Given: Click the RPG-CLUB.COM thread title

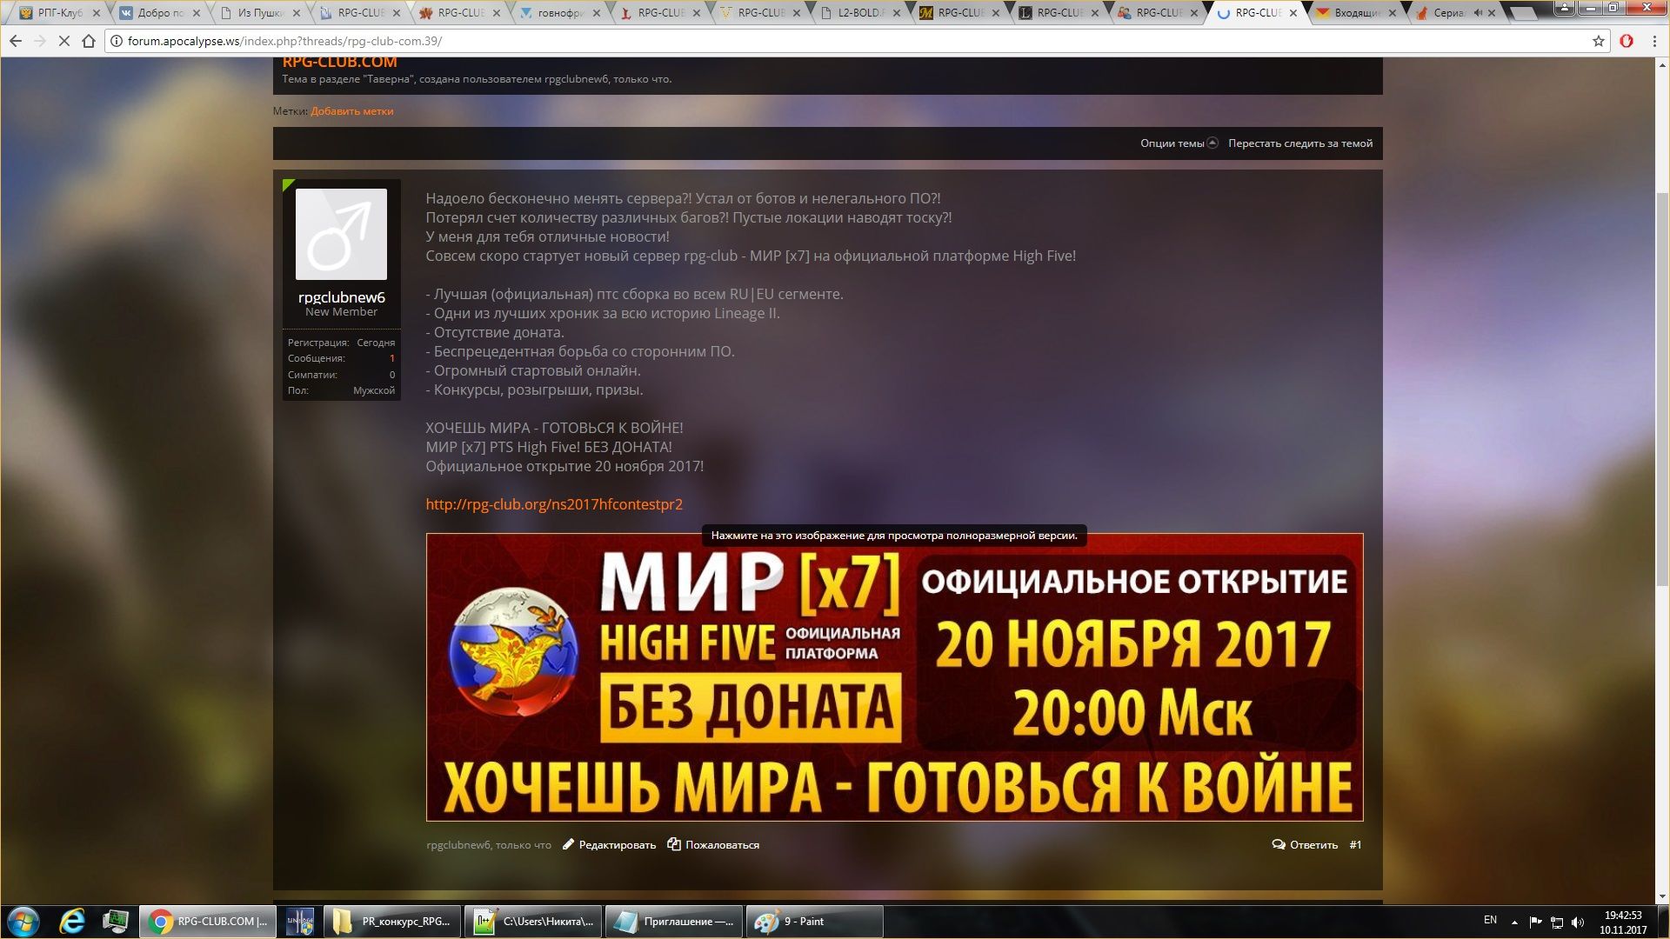Looking at the screenshot, I should pos(340,63).
